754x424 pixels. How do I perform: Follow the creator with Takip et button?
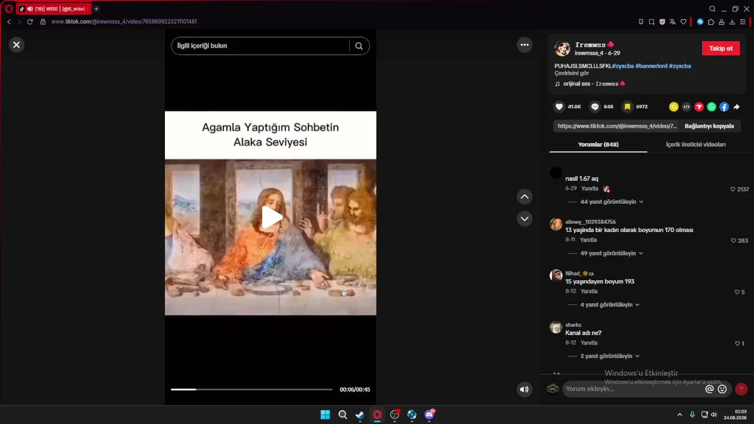tap(720, 48)
